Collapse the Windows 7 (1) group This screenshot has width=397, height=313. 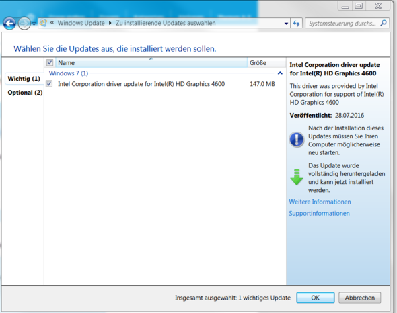click(x=280, y=73)
